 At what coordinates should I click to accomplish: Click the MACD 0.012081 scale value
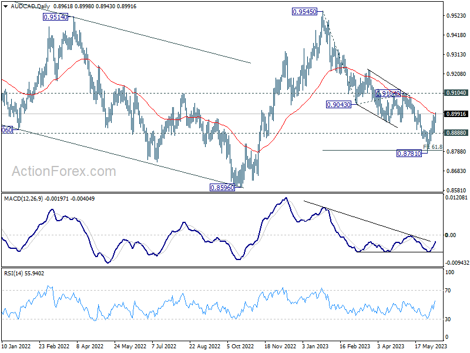point(456,198)
